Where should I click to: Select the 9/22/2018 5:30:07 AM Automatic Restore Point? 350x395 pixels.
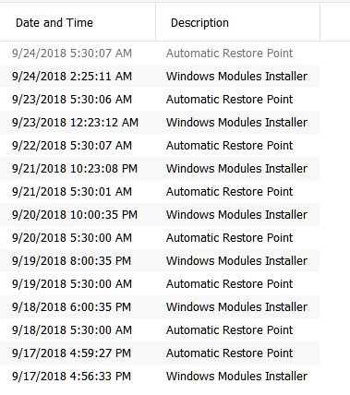pos(160,146)
